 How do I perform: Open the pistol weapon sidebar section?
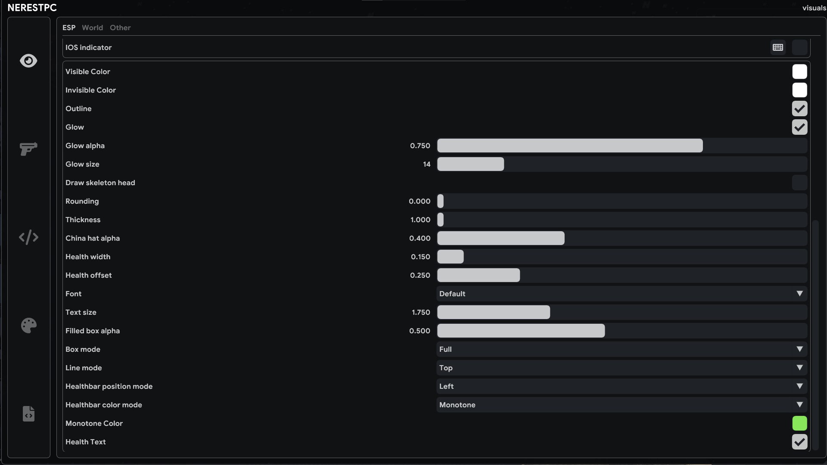pyautogui.click(x=28, y=149)
